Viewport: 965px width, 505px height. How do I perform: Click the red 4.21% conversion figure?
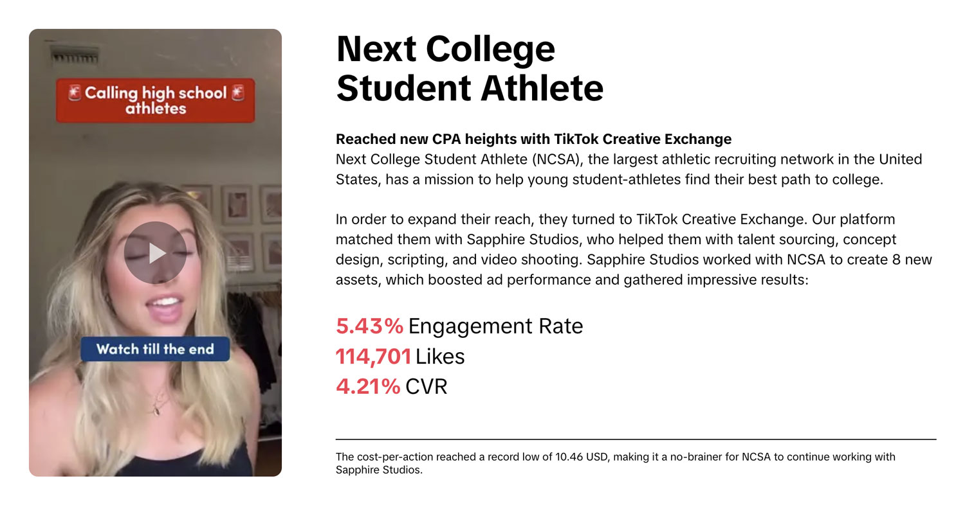tap(368, 387)
